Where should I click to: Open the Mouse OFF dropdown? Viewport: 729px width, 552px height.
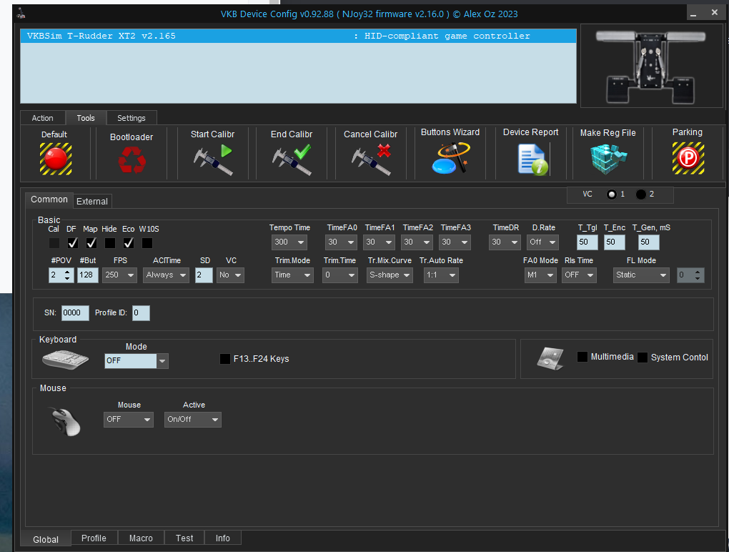click(x=129, y=420)
